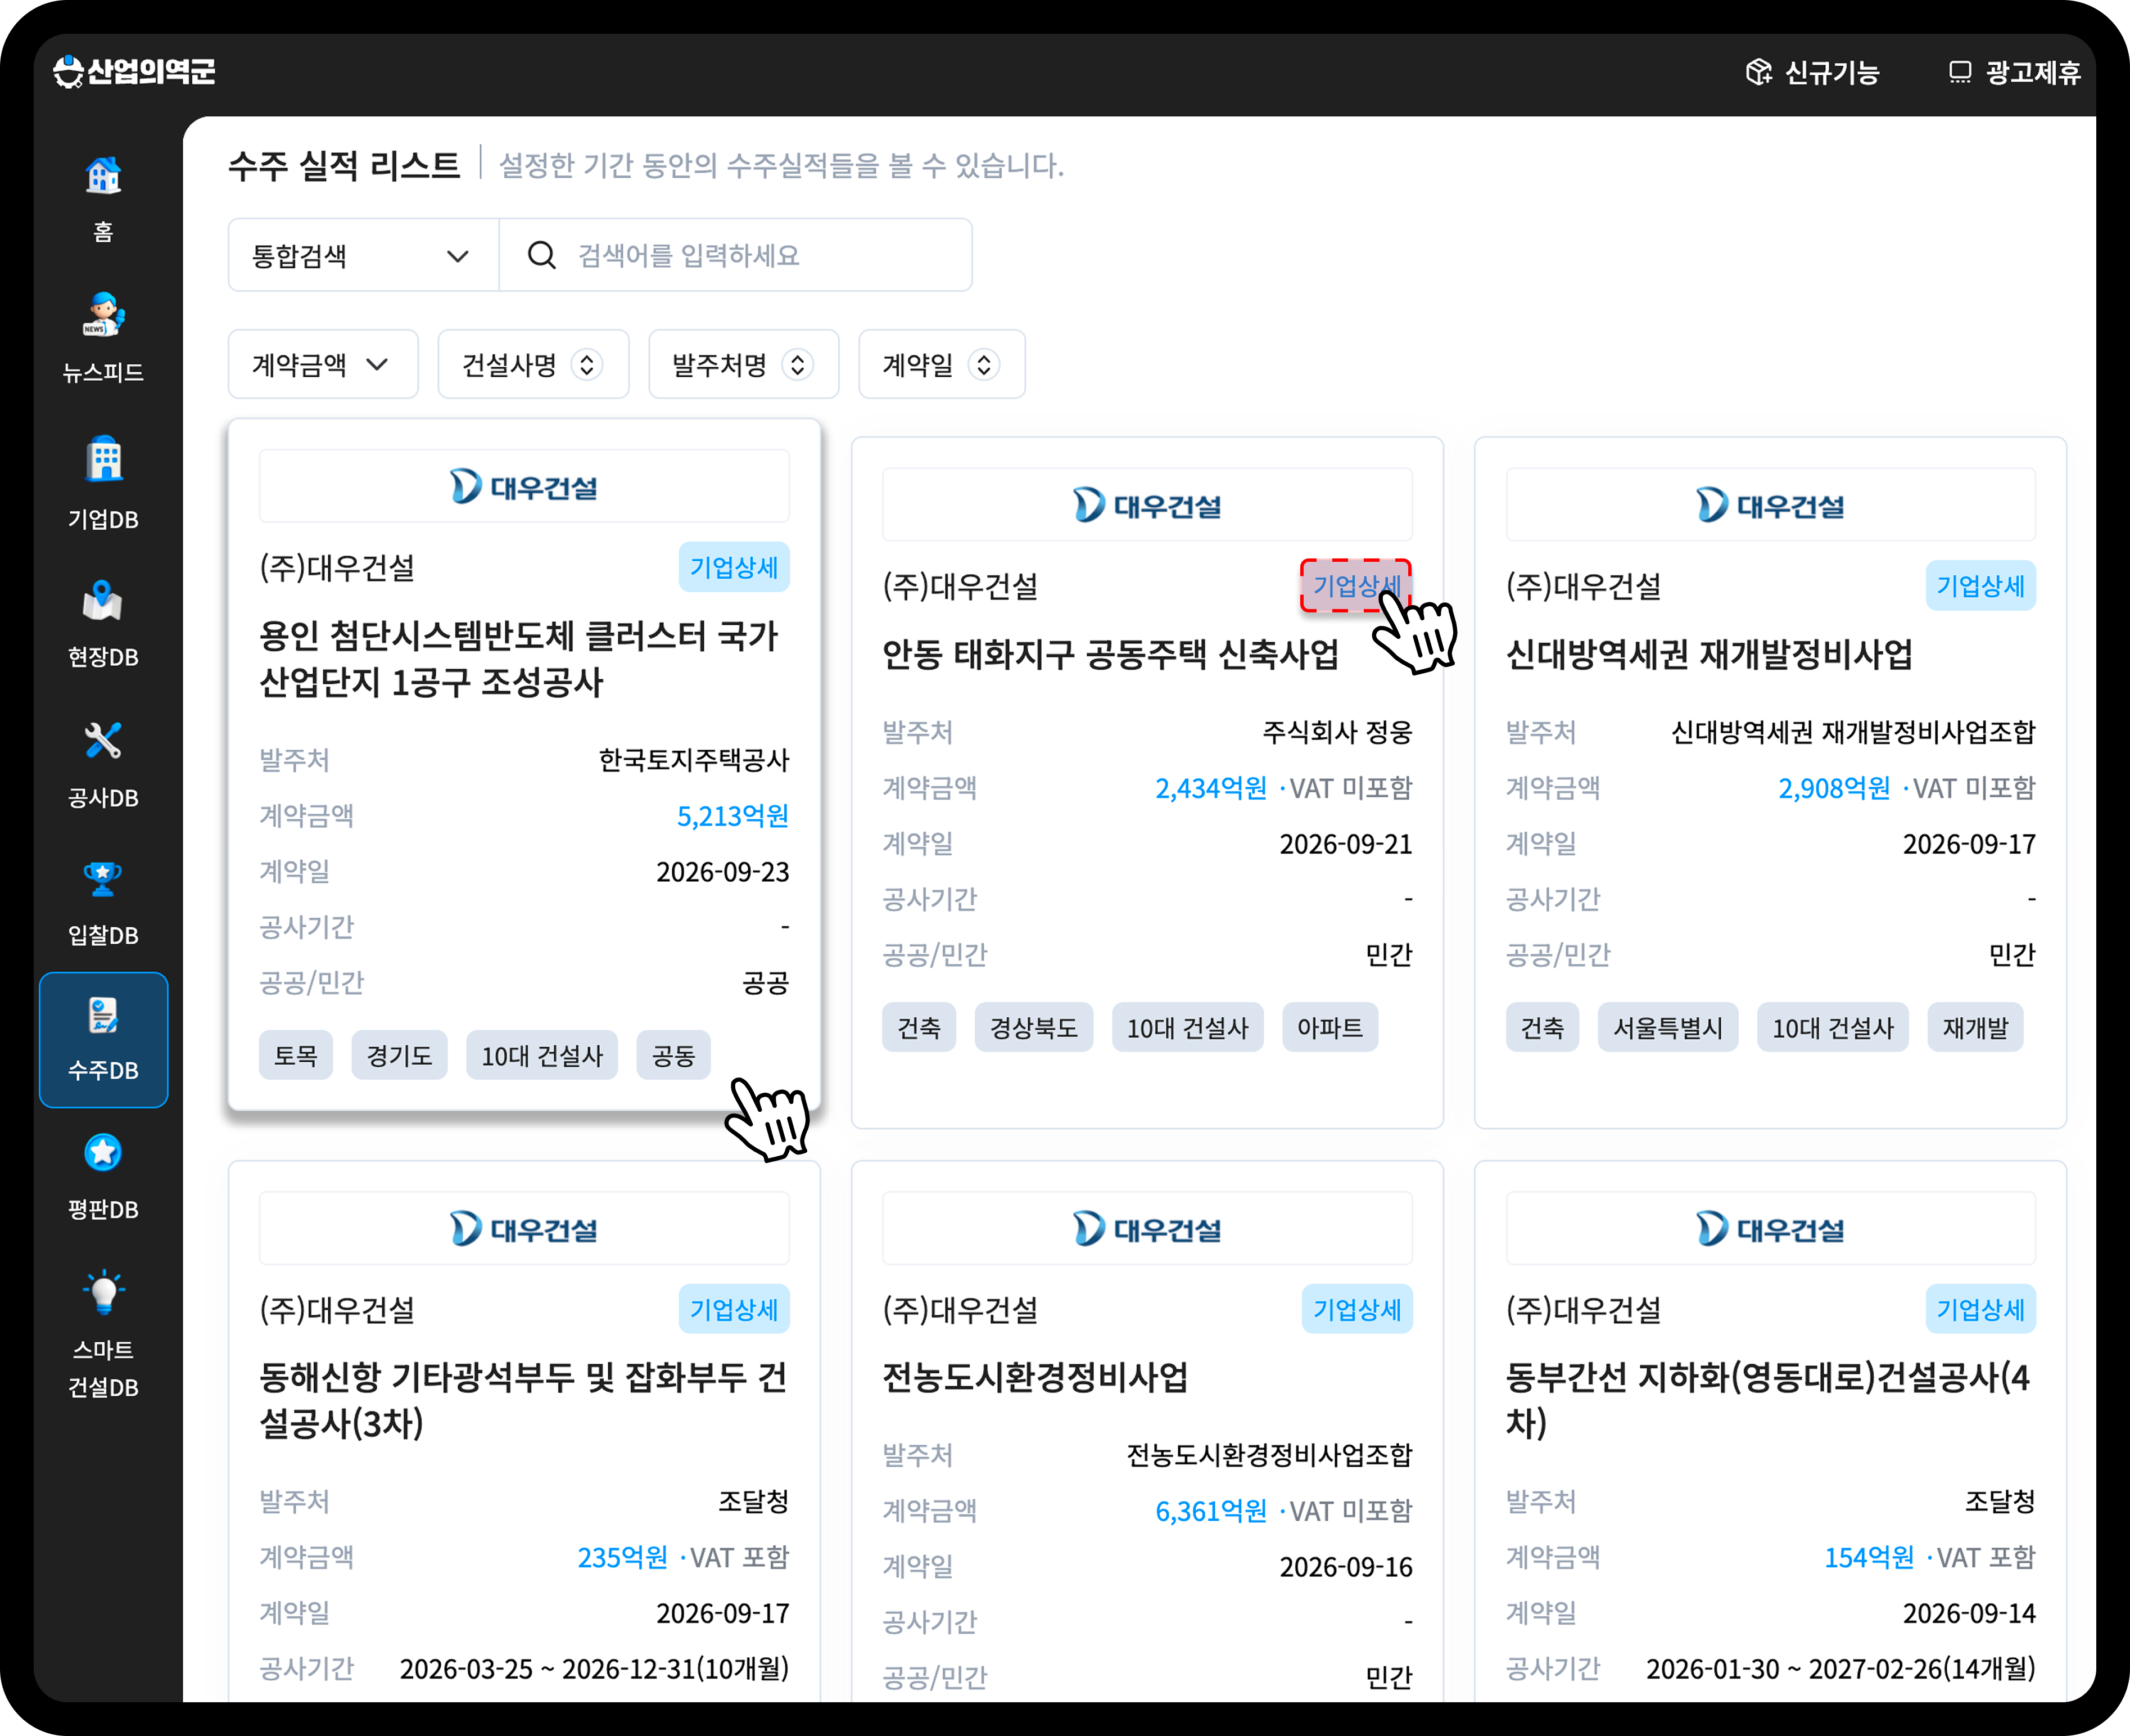Screen dimensions: 2130x1736
Task: Click the 재개발 tag
Action: [x=1975, y=1027]
